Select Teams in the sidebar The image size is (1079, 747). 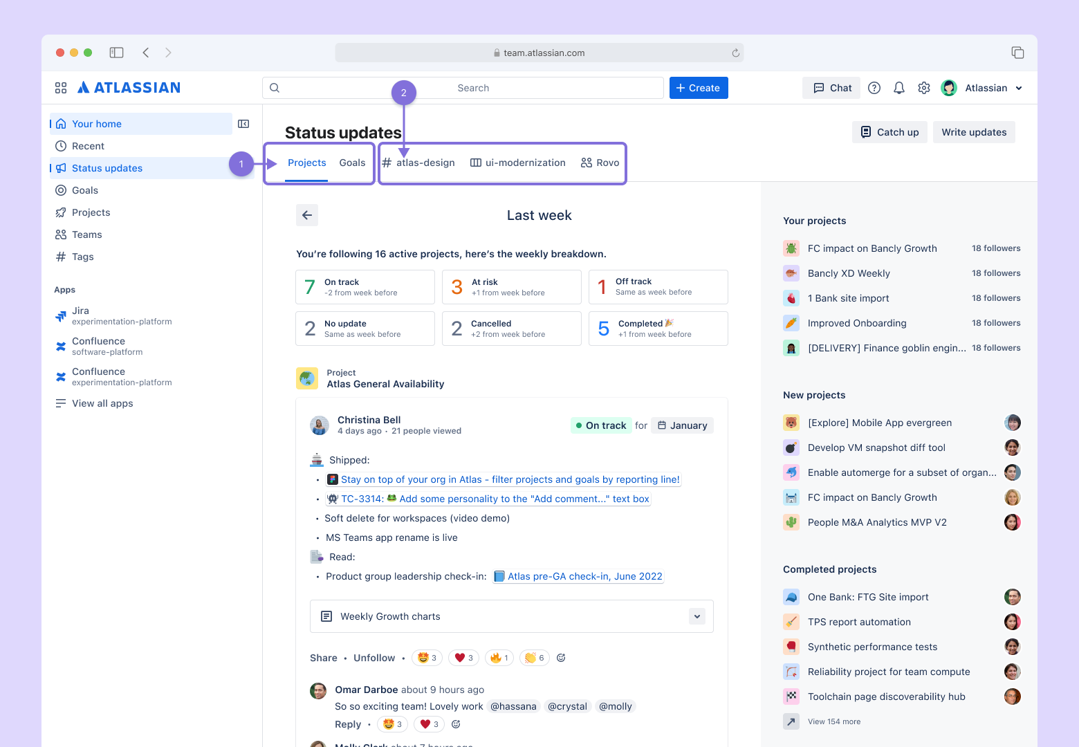pyautogui.click(x=87, y=234)
